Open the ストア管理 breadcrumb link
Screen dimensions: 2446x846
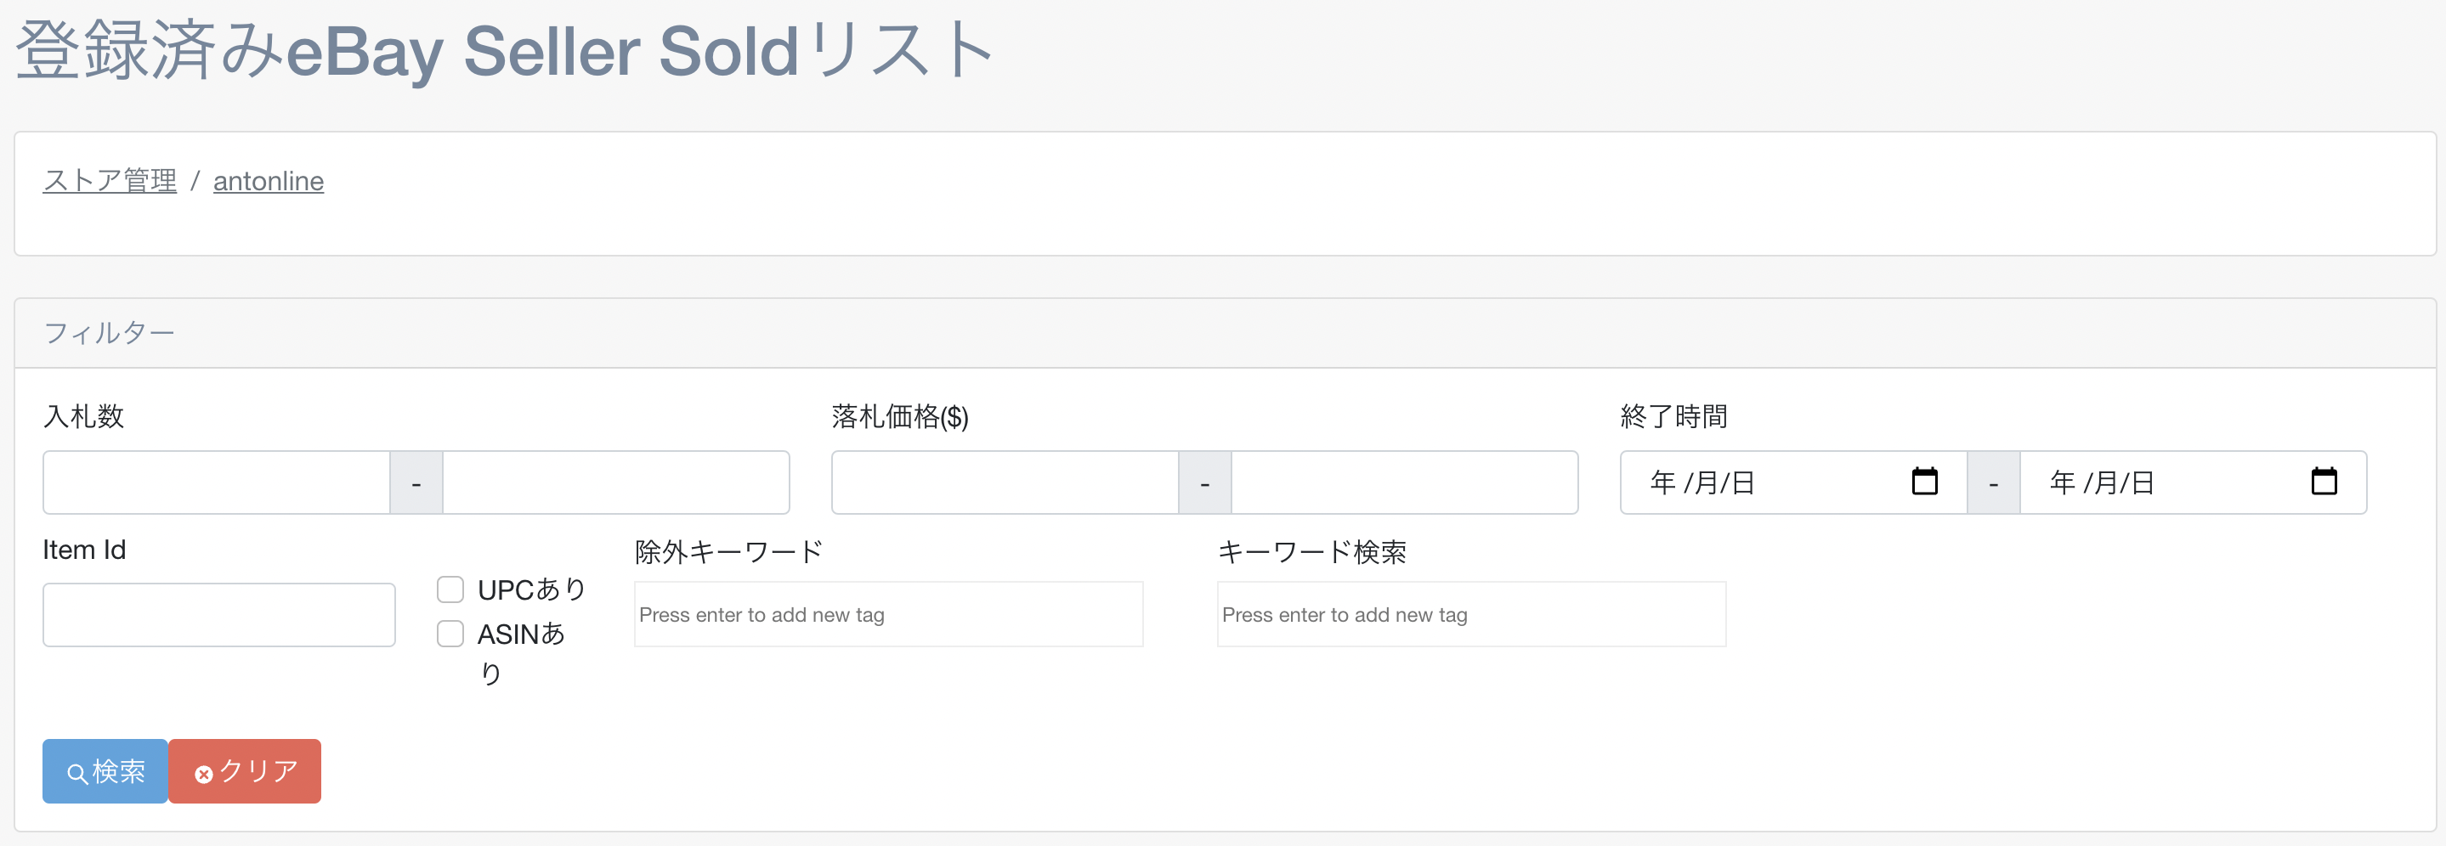point(109,180)
